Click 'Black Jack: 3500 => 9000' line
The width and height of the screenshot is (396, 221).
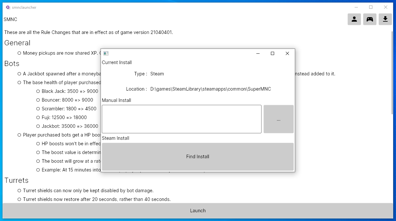[x=70, y=91]
